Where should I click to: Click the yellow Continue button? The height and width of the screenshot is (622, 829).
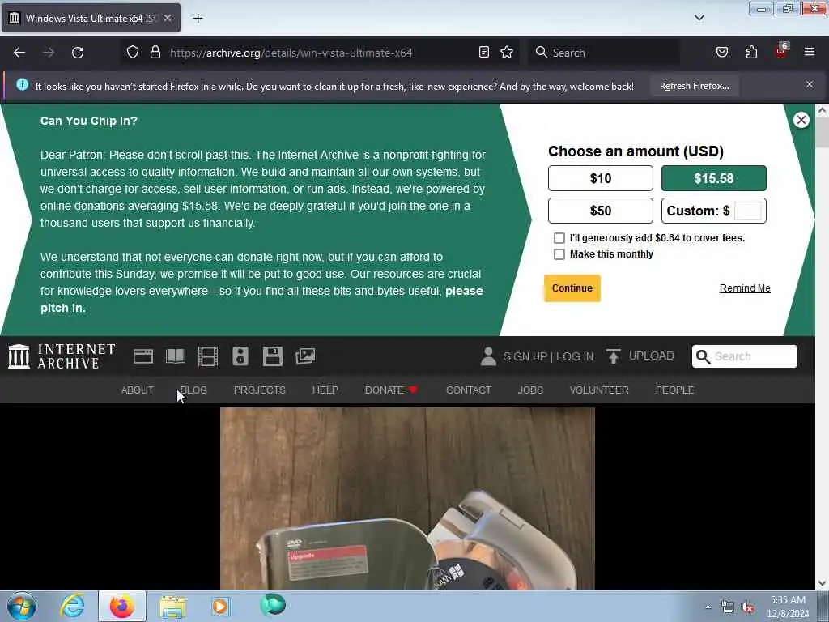tap(572, 288)
